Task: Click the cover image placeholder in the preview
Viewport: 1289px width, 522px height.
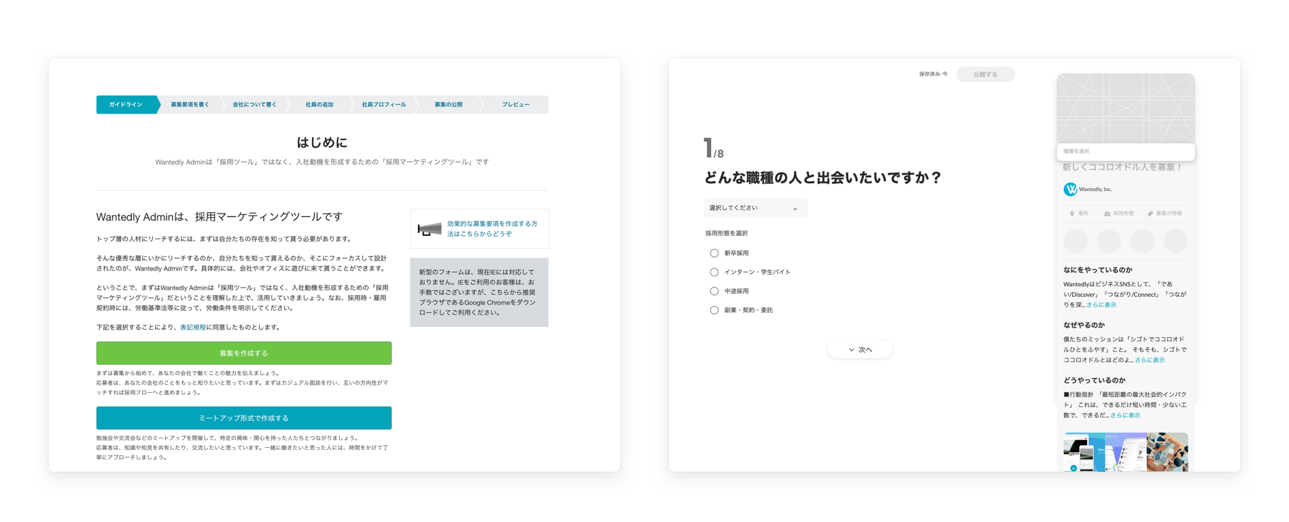Action: [x=1126, y=109]
